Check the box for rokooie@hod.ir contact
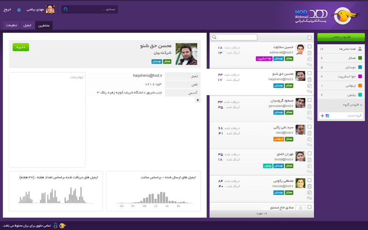This screenshot has width=368, height=230. pos(309,180)
